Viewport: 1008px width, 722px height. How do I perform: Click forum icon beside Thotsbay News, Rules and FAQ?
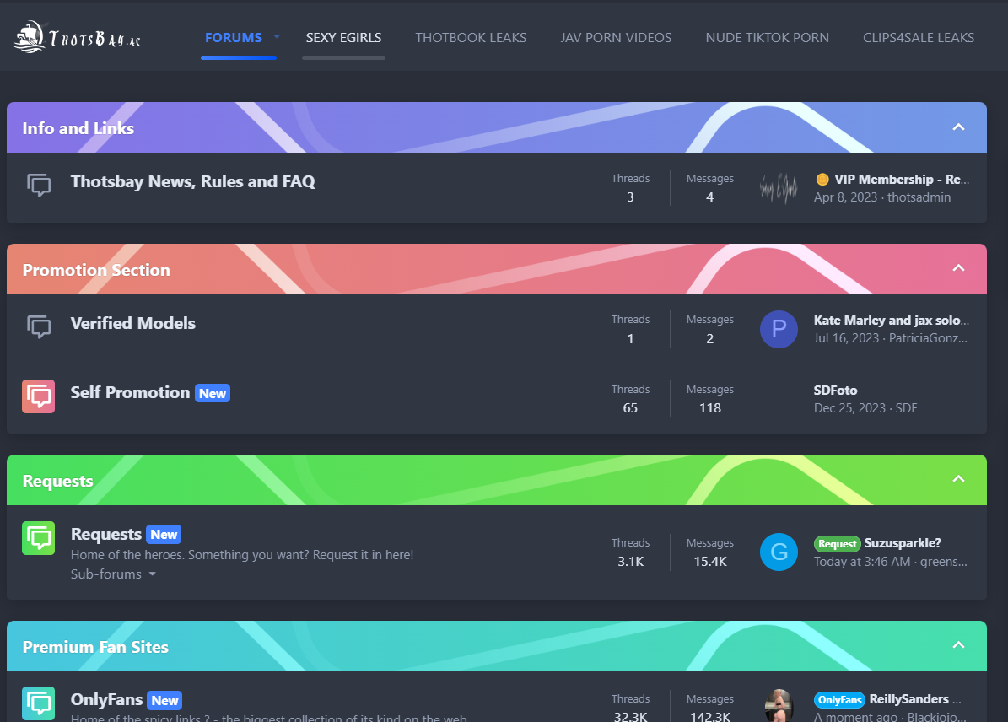coord(39,186)
